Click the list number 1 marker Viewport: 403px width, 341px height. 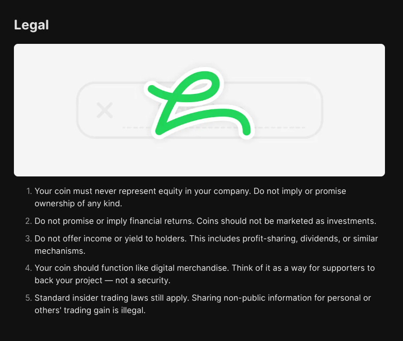(29, 191)
